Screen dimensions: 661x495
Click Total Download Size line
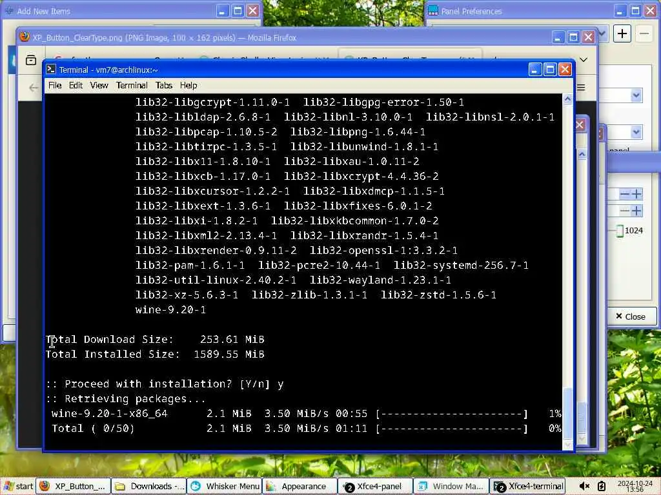155,339
